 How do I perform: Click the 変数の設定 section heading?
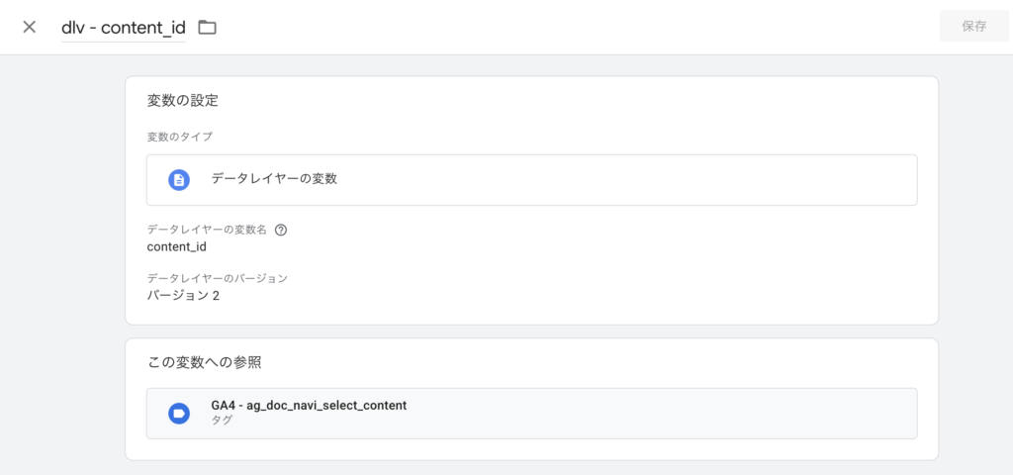182,100
